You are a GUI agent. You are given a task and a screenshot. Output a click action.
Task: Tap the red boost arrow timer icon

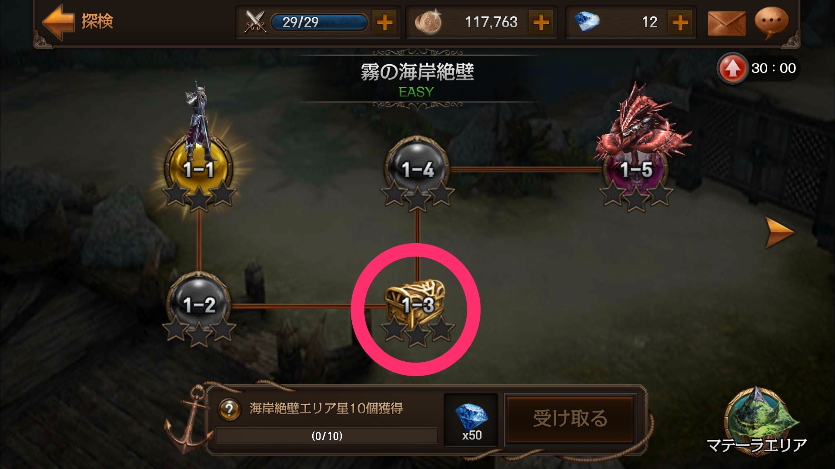pos(733,69)
